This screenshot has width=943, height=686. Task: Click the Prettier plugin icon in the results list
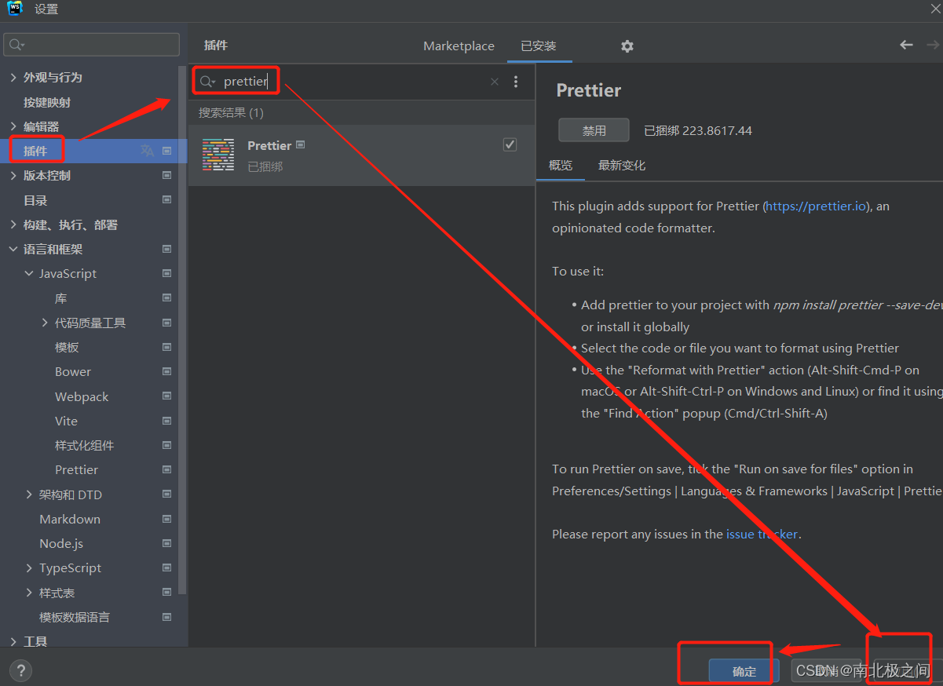tap(217, 155)
